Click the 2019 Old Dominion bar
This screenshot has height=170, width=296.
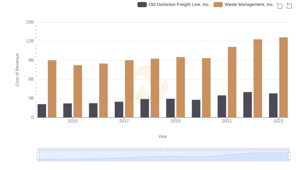click(x=170, y=108)
